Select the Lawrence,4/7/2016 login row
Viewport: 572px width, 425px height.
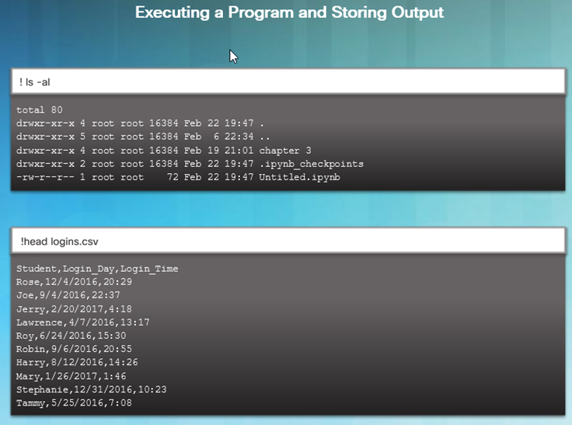83,322
